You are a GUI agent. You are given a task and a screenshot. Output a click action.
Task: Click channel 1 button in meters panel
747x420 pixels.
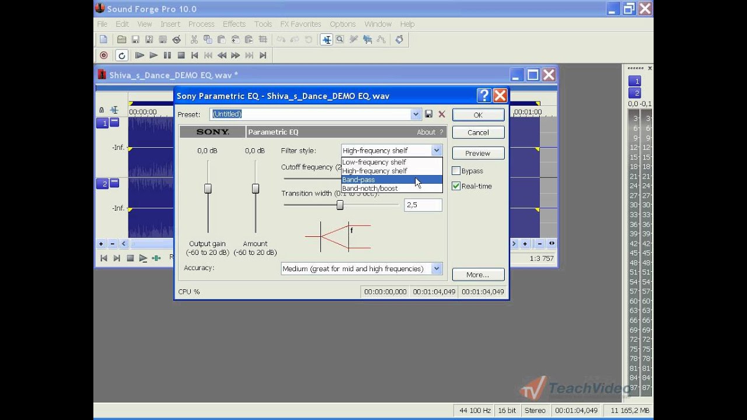[634, 81]
